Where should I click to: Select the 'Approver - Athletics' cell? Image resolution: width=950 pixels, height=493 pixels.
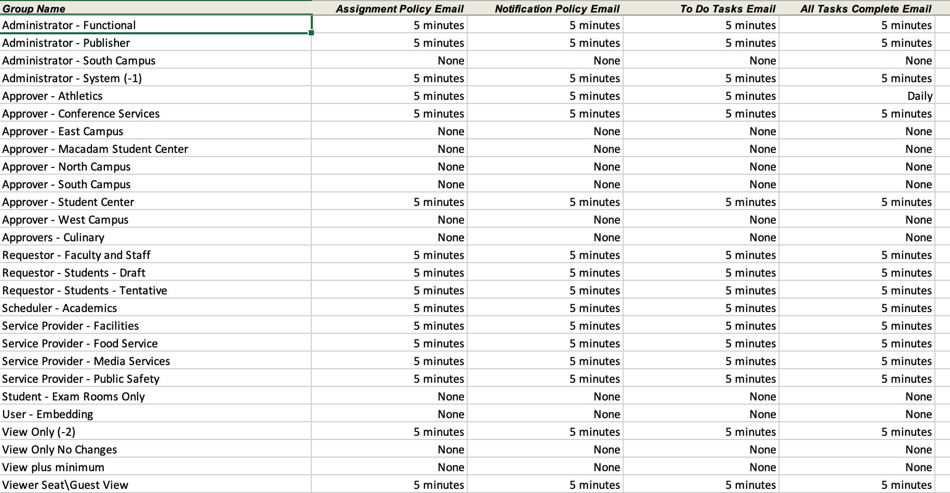point(155,96)
